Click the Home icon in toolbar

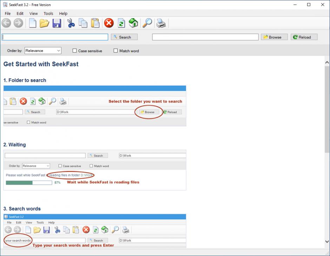133,23
